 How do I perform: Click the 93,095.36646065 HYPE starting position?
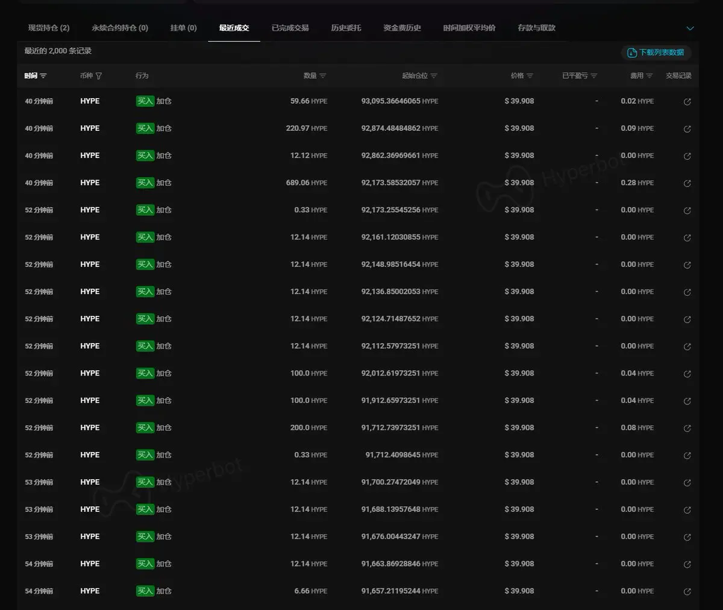click(x=399, y=101)
